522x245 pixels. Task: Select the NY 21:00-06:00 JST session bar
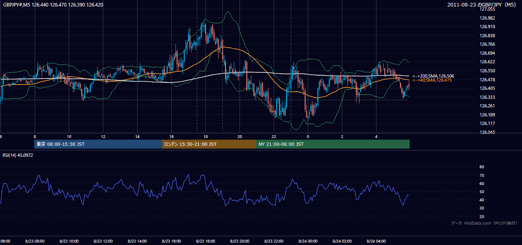point(333,144)
